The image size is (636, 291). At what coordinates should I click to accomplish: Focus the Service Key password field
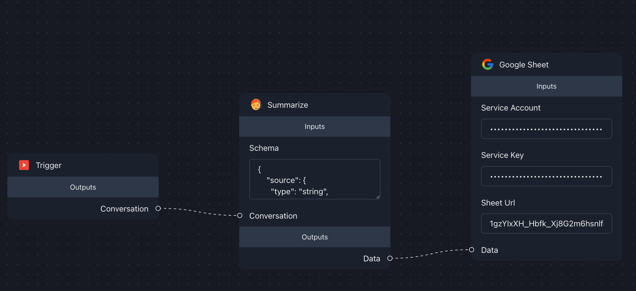[x=546, y=176]
